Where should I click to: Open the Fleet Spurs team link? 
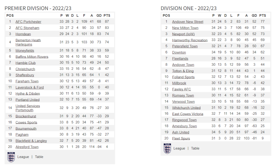coord(181,138)
